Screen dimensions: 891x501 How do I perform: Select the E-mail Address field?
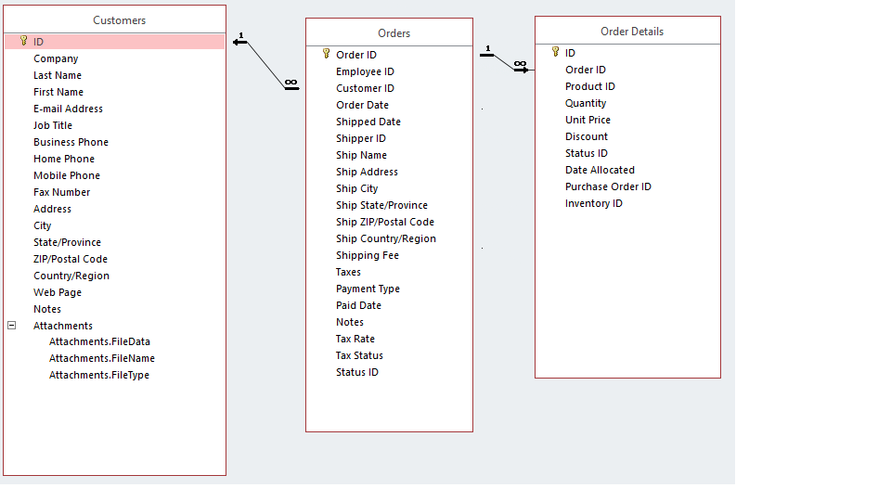[x=68, y=109]
